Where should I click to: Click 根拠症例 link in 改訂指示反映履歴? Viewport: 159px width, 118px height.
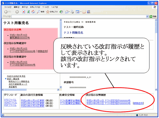point(138,103)
